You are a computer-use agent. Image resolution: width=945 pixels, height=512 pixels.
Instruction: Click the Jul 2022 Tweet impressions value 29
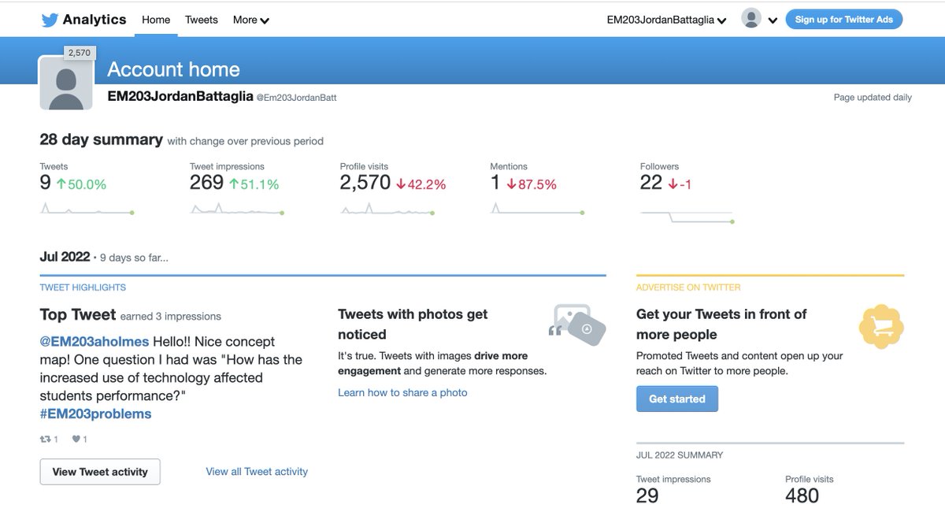tap(647, 495)
